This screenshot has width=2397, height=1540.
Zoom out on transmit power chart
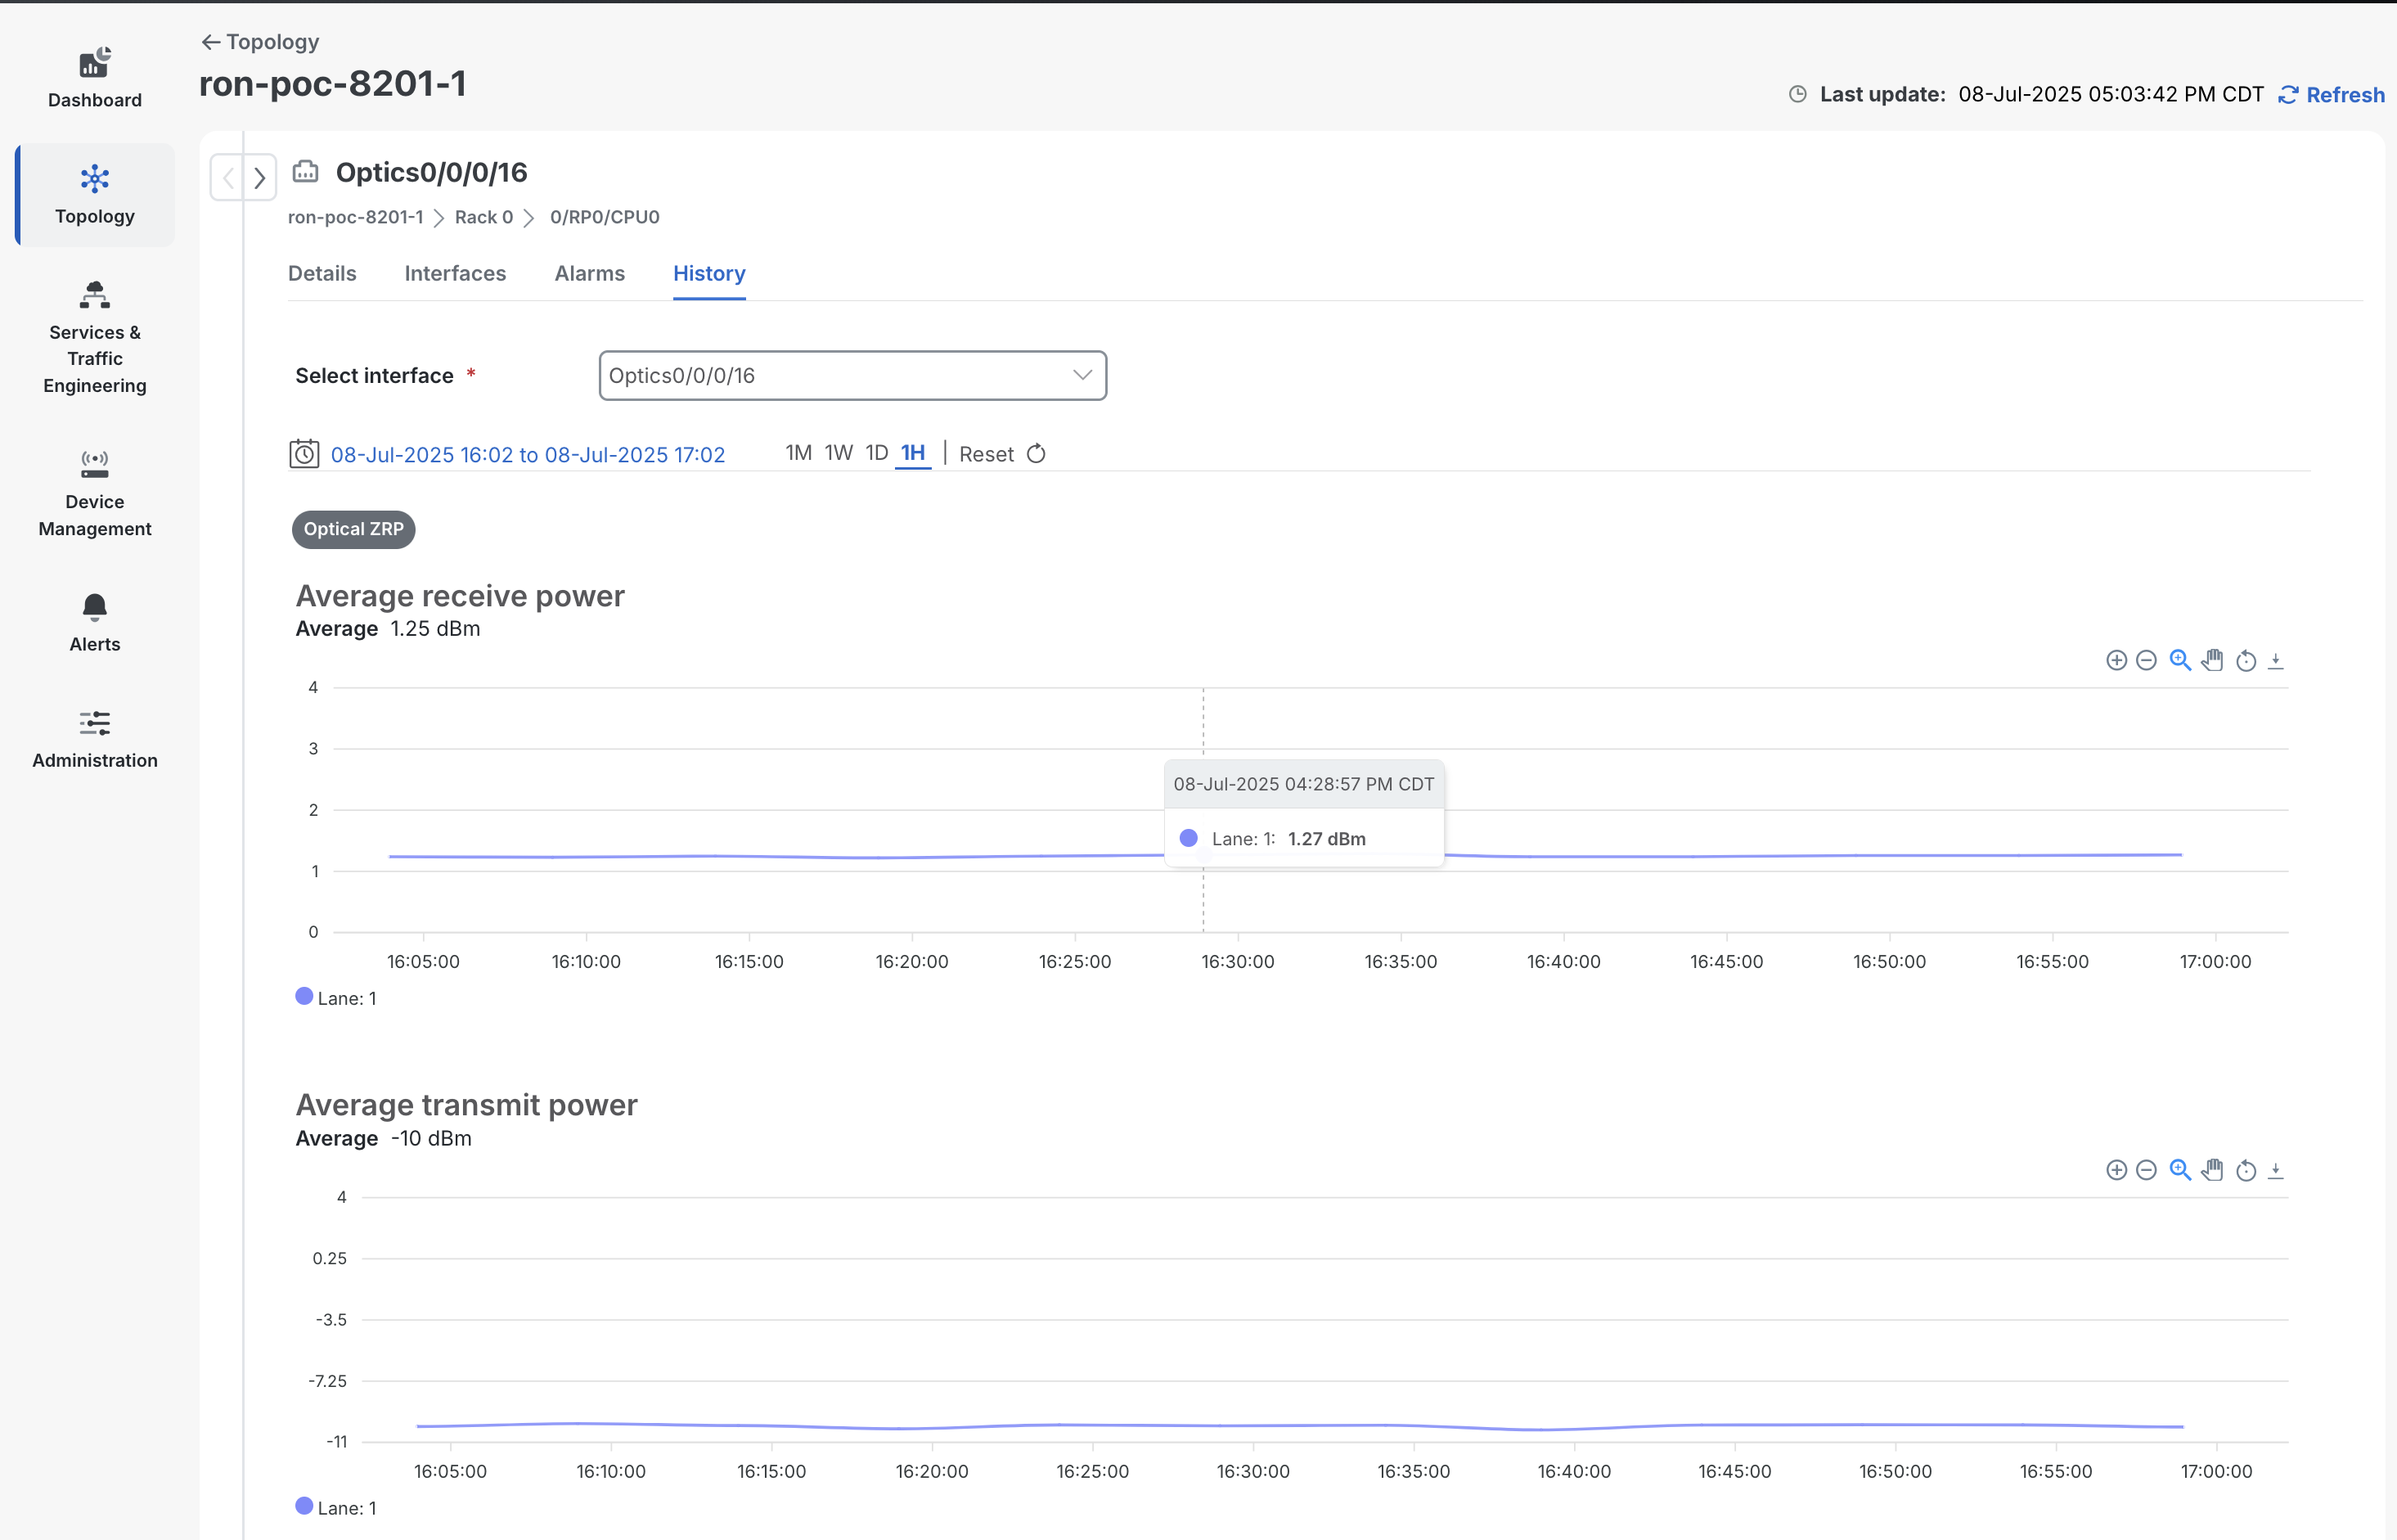point(2146,1170)
